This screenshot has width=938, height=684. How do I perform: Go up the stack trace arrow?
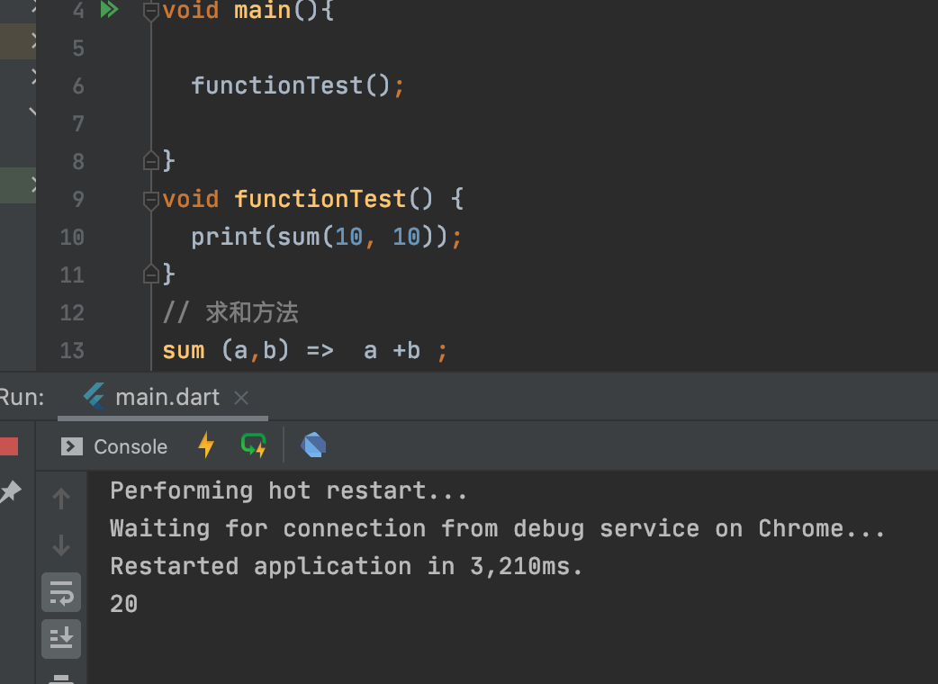pyautogui.click(x=61, y=499)
